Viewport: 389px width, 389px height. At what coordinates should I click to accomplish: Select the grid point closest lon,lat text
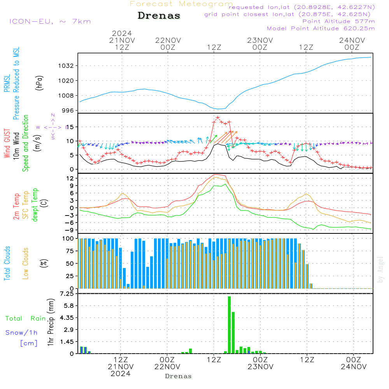tap(290, 14)
